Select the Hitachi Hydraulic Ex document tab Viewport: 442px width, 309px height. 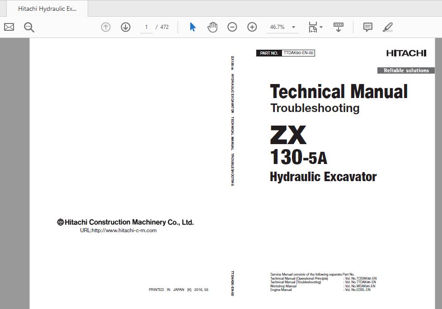47,8
